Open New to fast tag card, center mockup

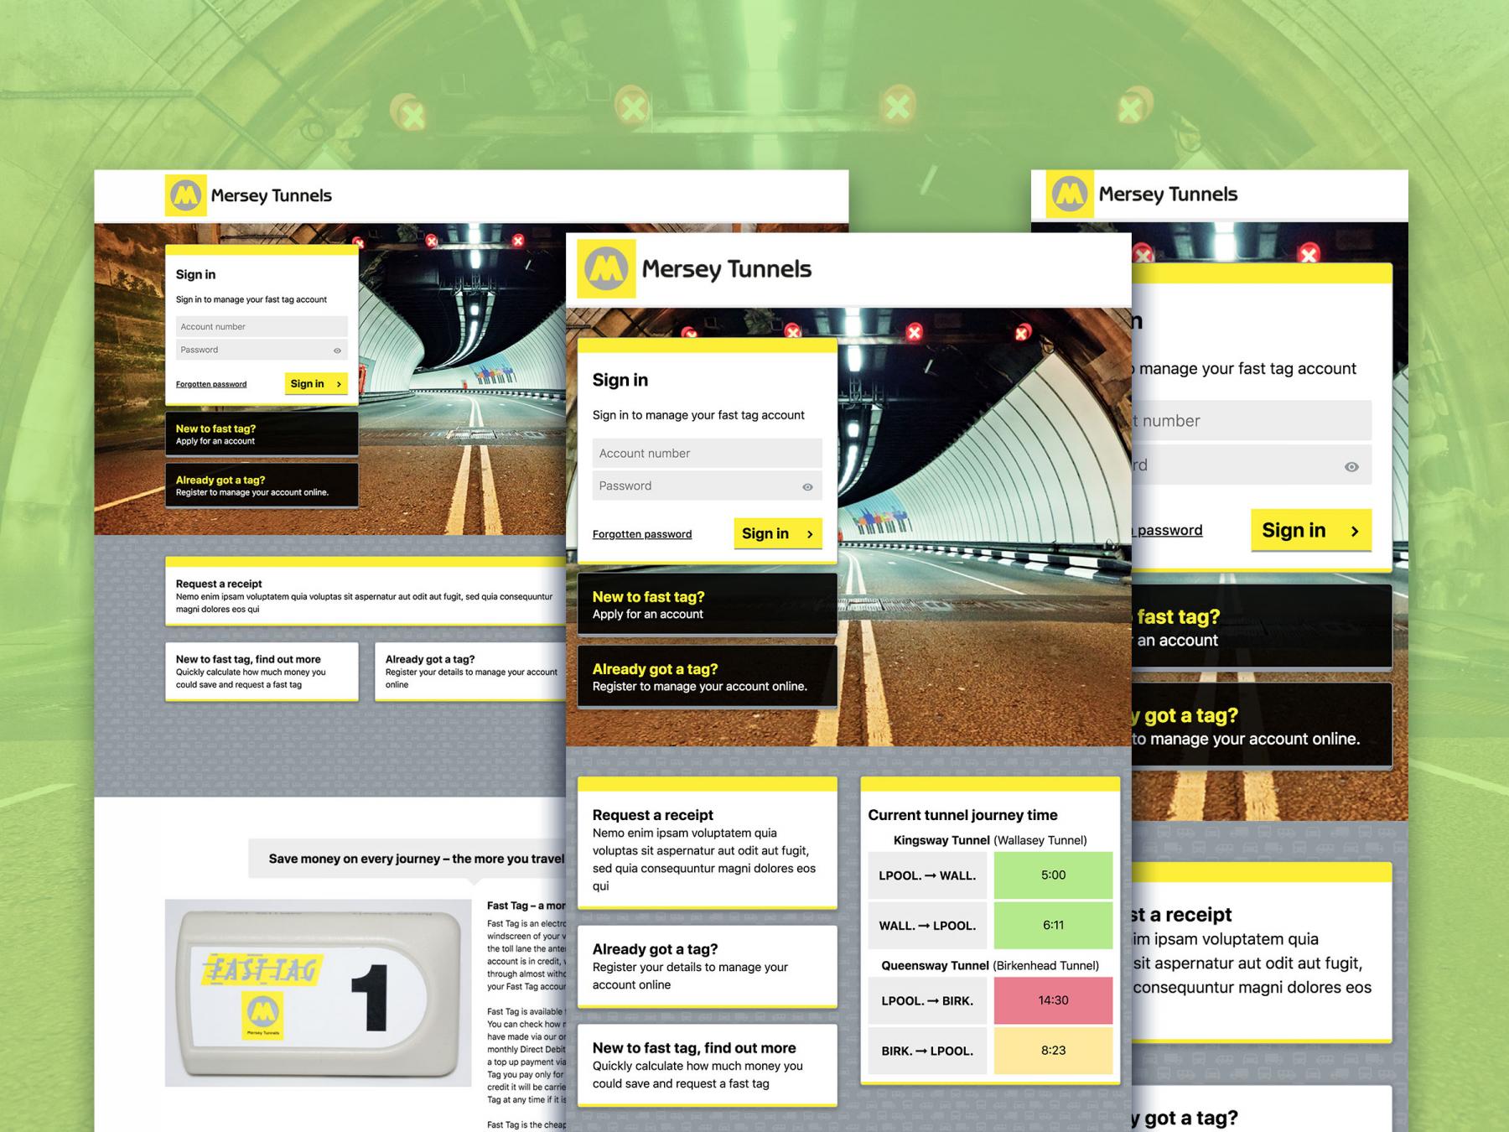[x=708, y=605]
